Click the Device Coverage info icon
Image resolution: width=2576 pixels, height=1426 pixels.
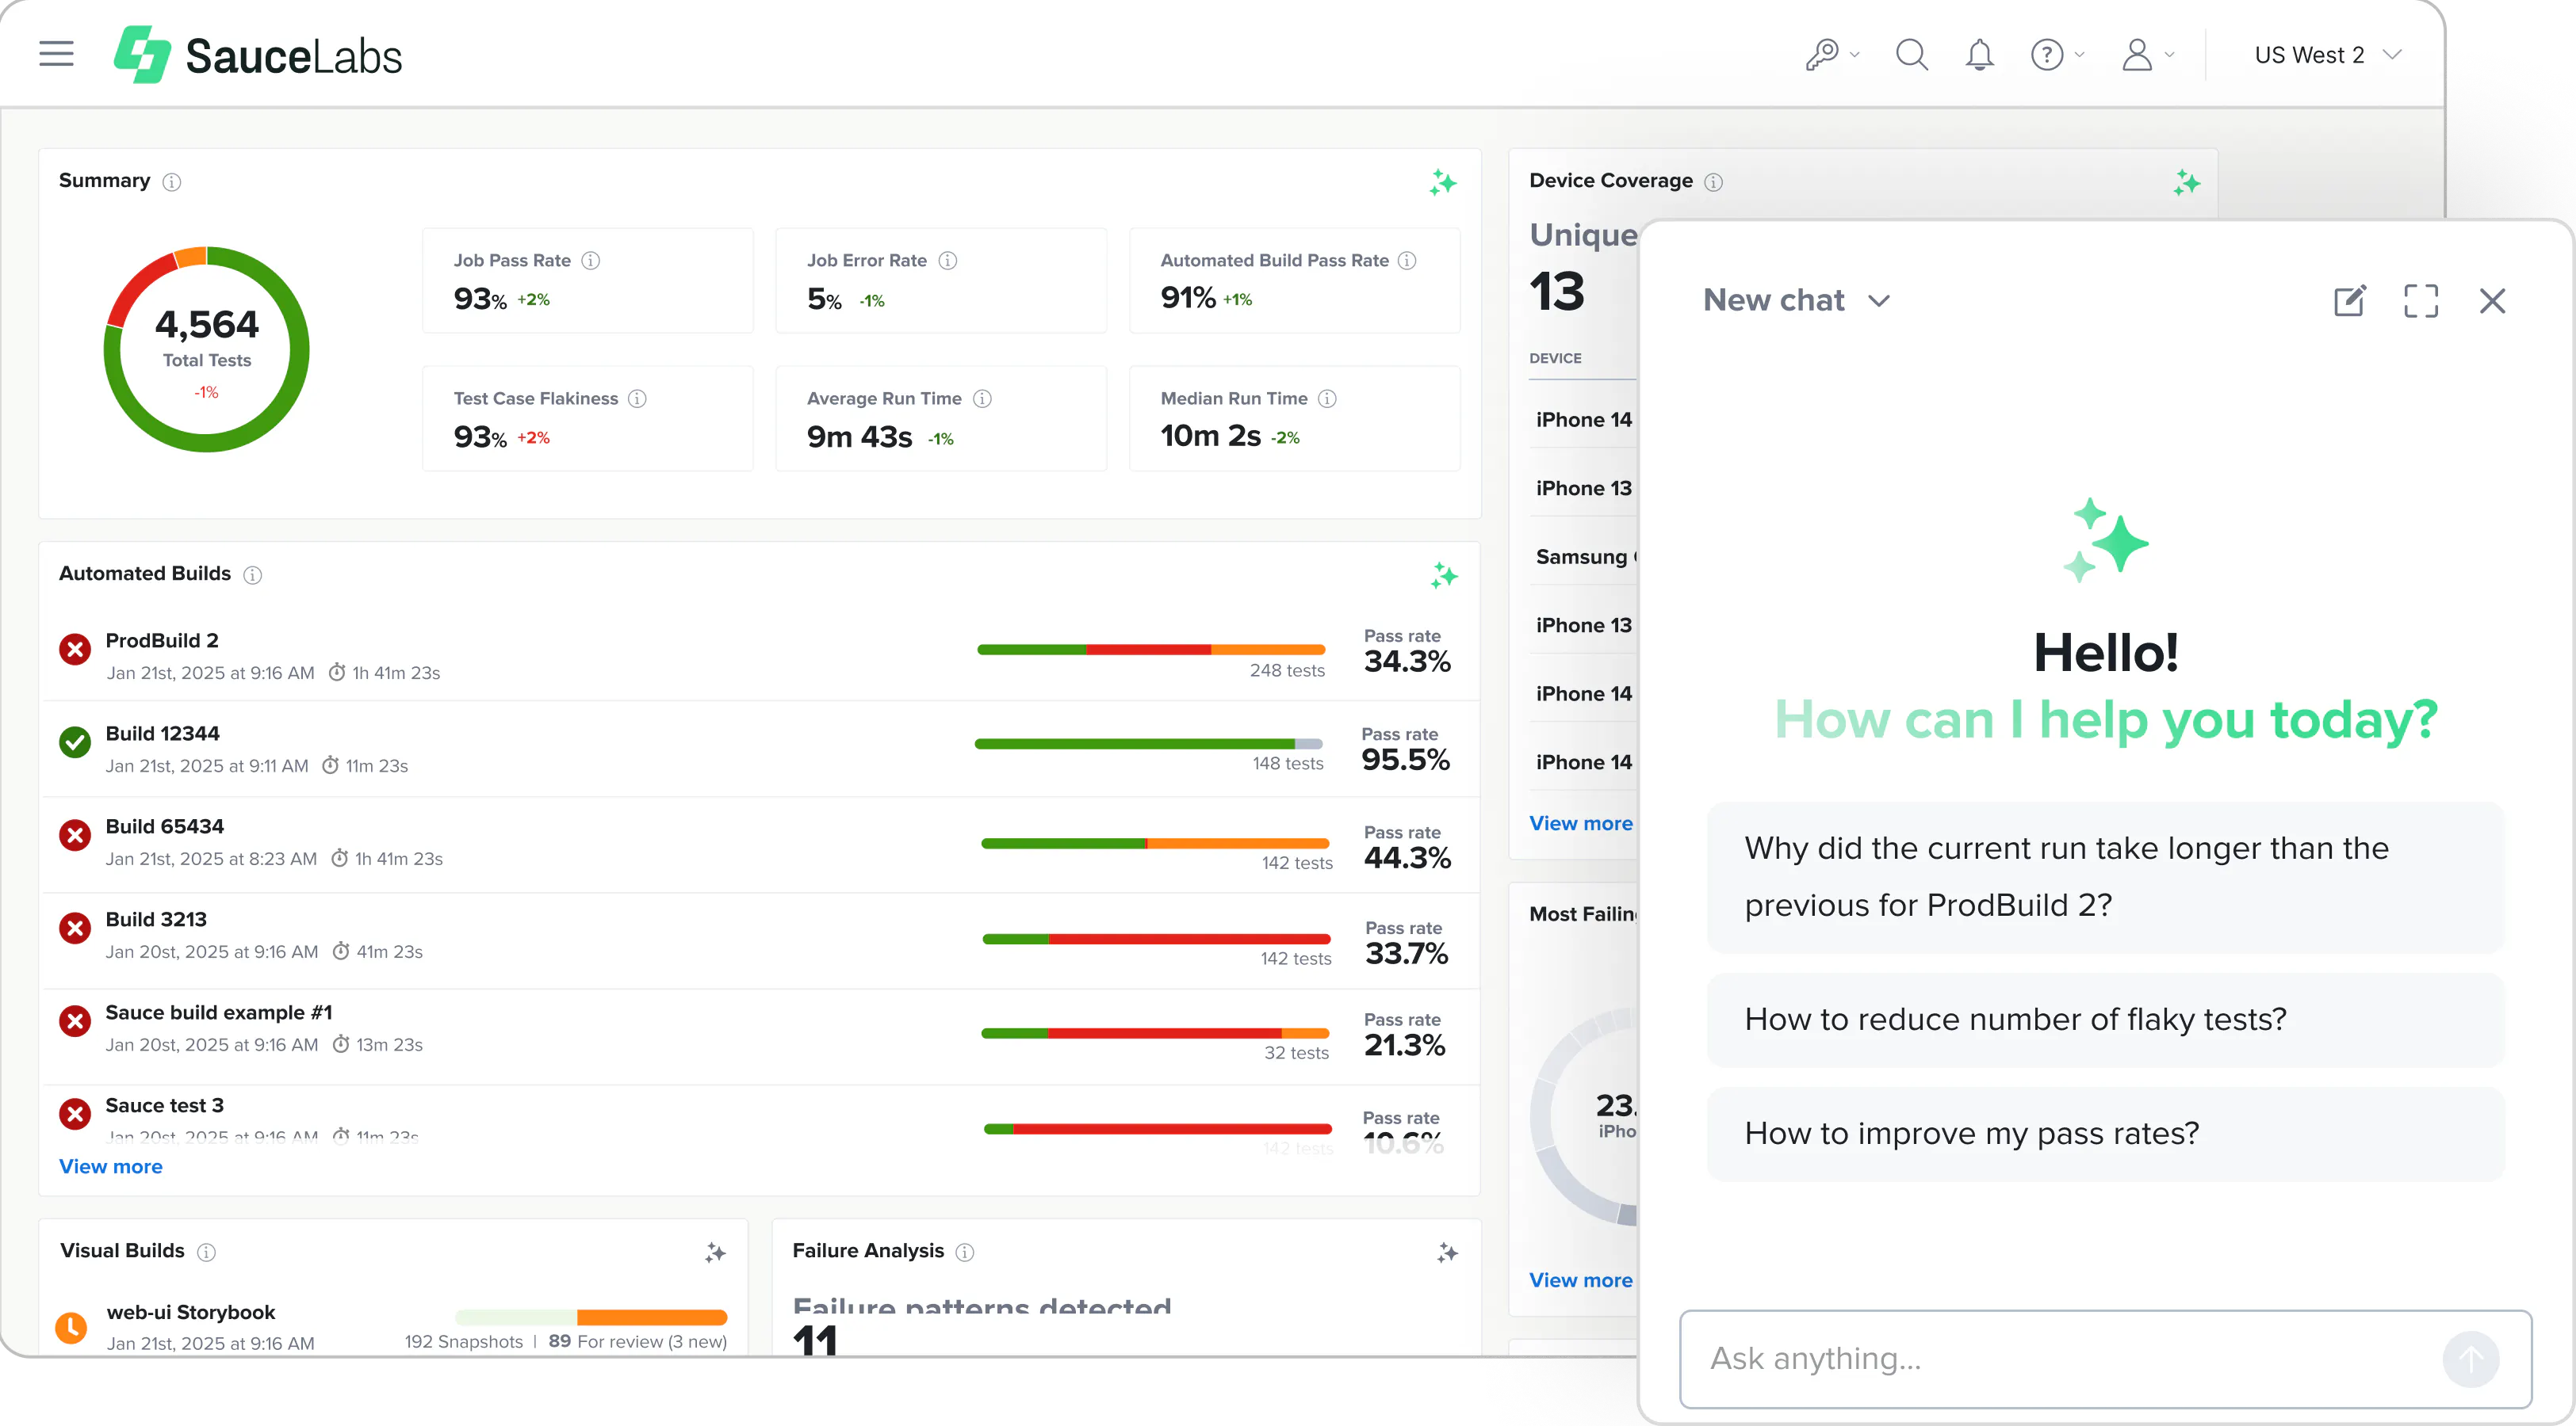coord(1713,182)
